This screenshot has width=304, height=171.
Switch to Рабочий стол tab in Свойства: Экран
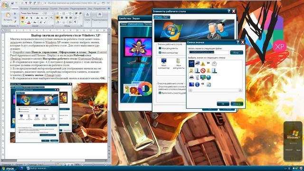(x=135, y=24)
